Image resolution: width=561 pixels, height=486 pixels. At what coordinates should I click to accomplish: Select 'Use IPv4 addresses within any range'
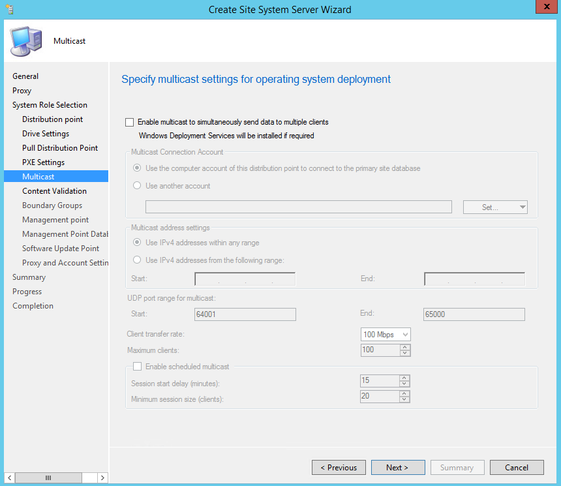point(137,242)
